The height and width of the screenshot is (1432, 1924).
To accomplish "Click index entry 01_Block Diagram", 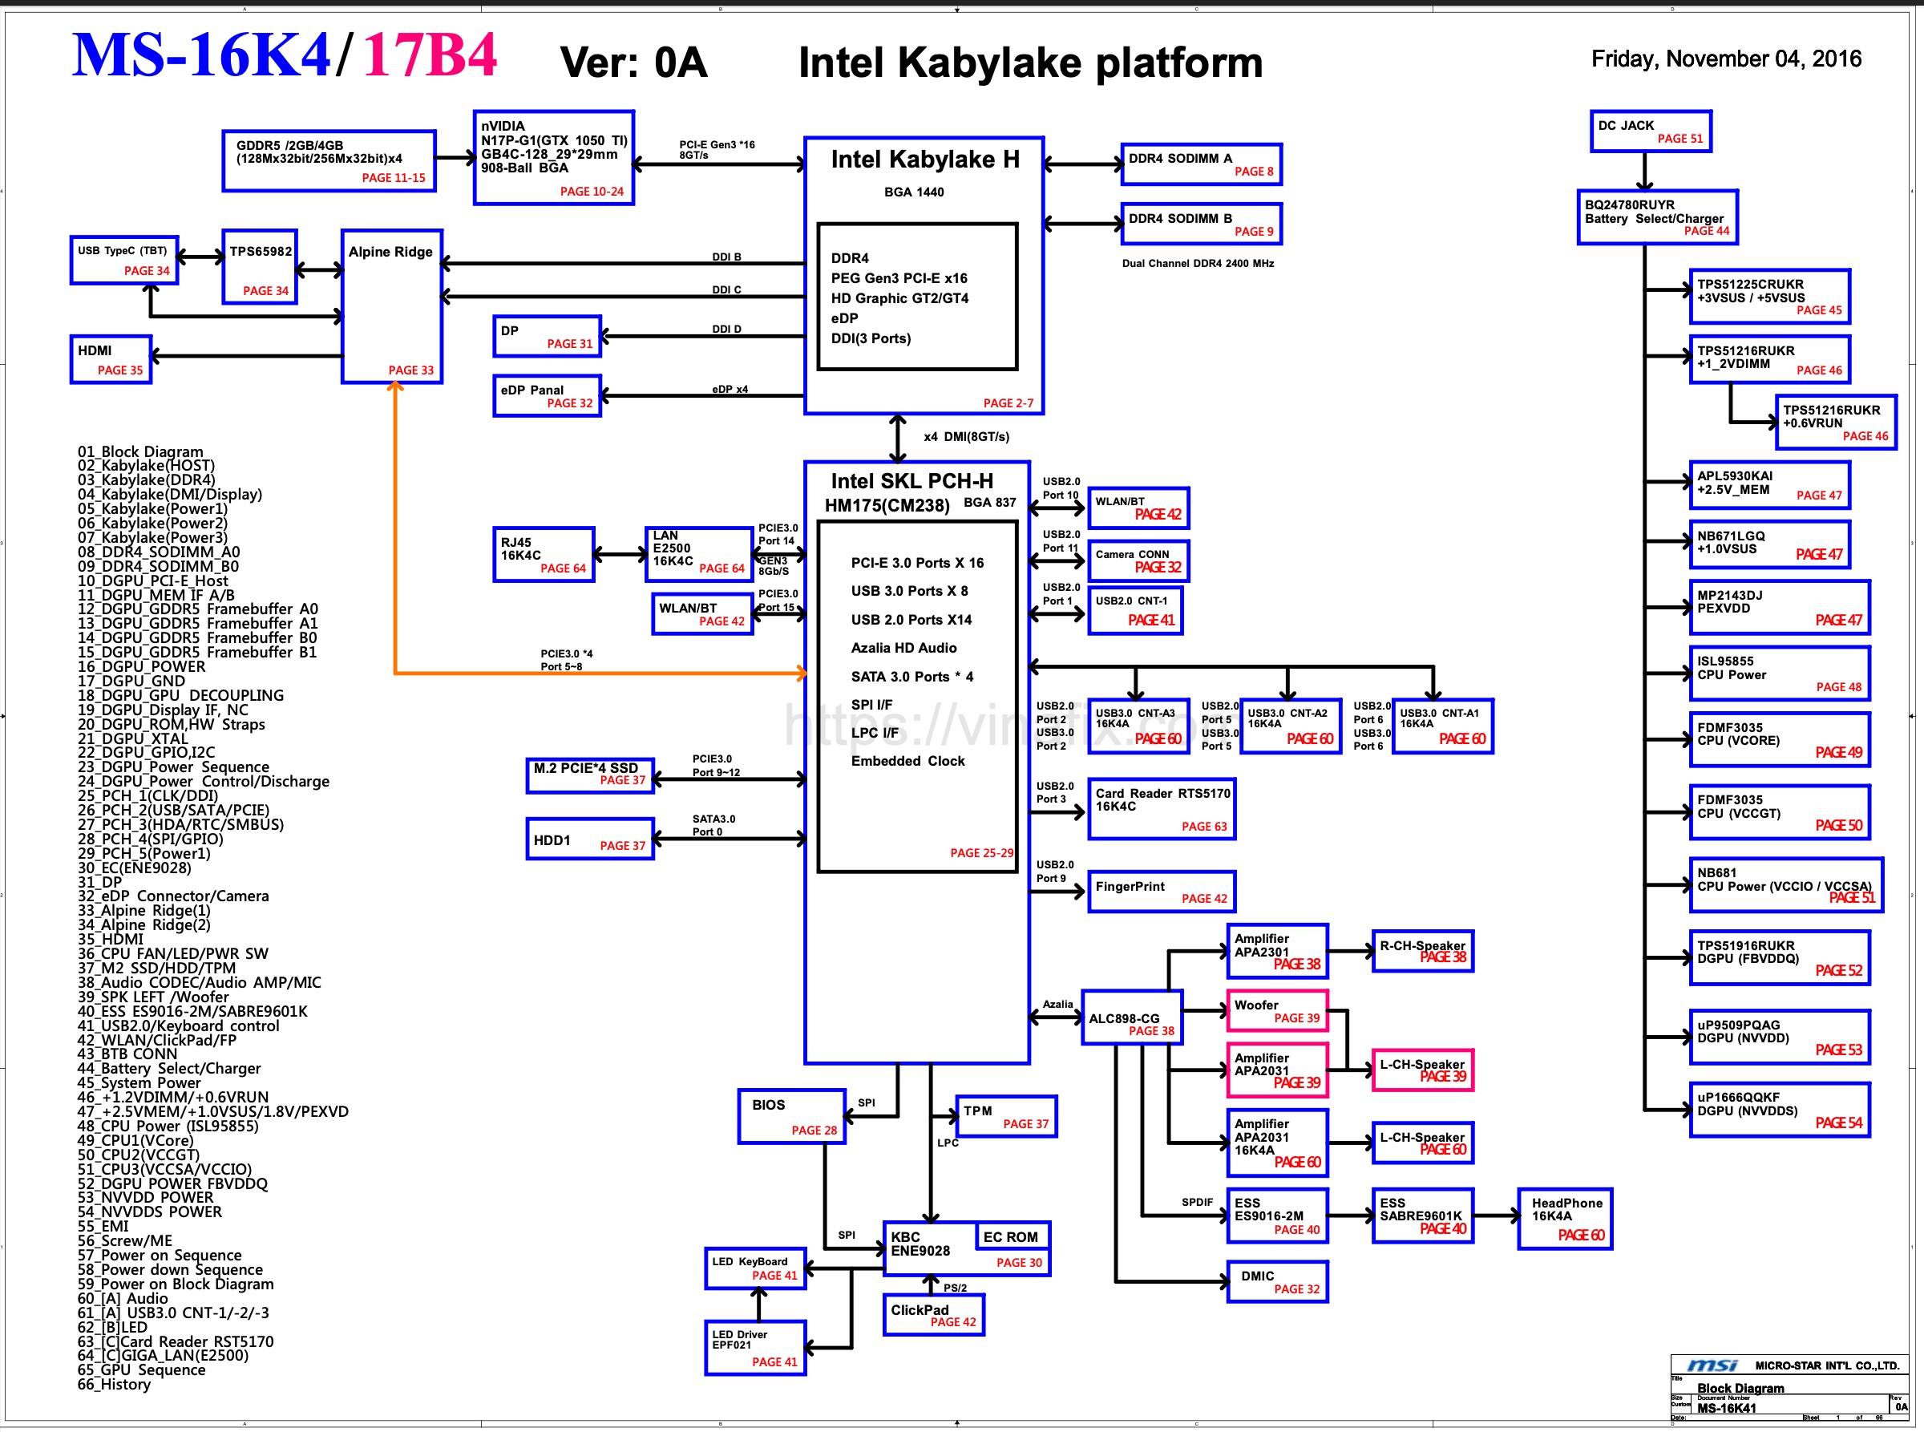I will pos(140,451).
